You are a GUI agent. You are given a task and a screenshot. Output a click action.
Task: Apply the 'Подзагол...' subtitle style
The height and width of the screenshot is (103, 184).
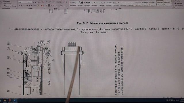[x=167, y=3]
